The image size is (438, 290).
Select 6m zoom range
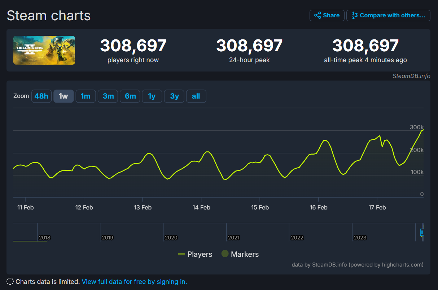(x=130, y=96)
